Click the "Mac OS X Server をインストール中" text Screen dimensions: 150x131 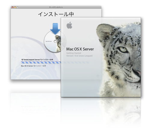click(x=33, y=66)
